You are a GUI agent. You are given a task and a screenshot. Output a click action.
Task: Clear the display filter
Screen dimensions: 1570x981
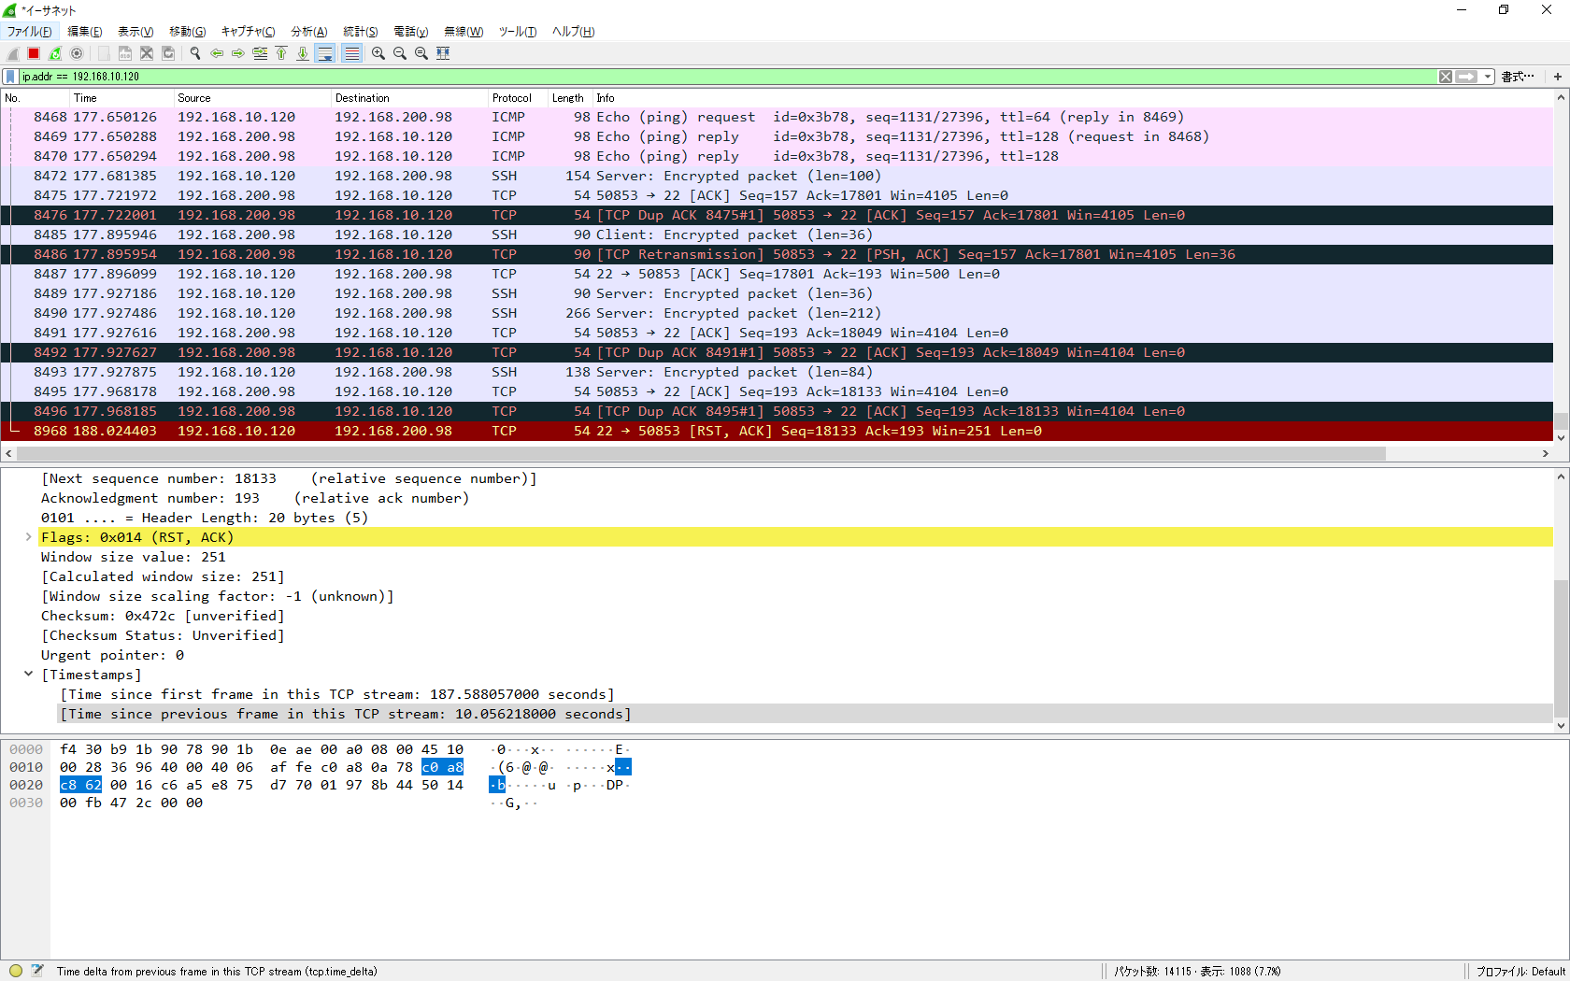1446,77
